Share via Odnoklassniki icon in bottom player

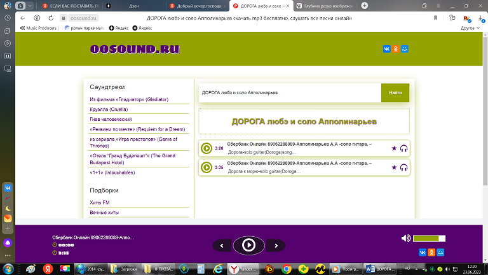431,252
